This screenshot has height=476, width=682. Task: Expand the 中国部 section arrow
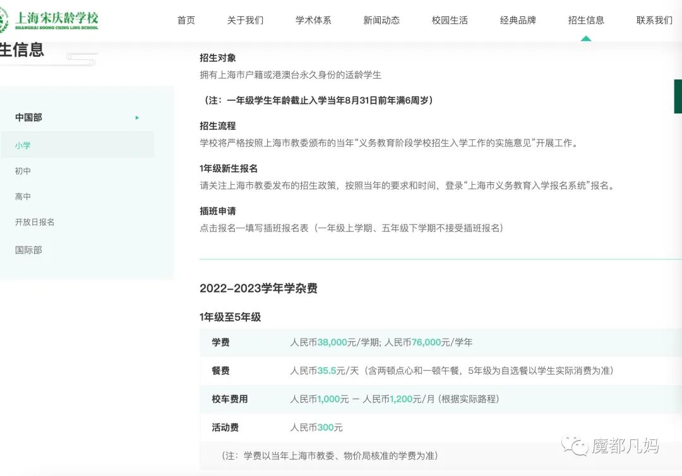(137, 117)
